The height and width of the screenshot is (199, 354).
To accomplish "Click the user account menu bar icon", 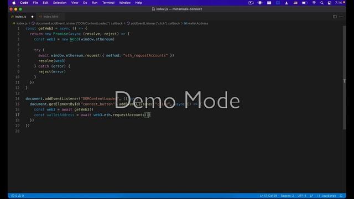I will [287, 3].
